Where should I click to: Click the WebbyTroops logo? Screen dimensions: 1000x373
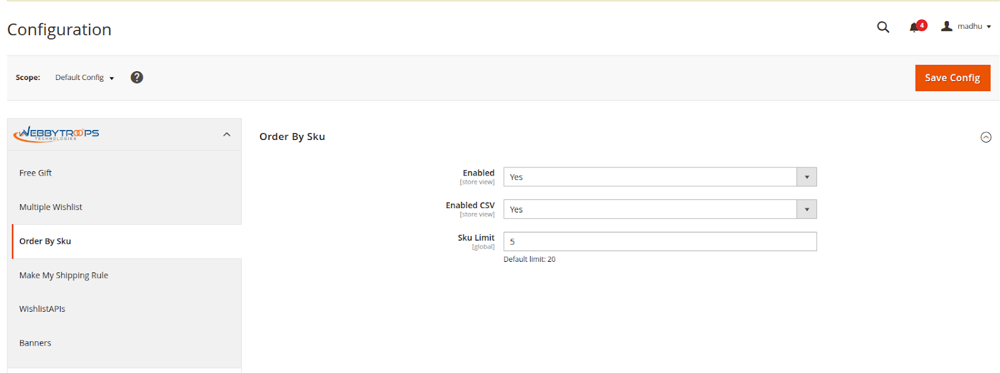(56, 134)
